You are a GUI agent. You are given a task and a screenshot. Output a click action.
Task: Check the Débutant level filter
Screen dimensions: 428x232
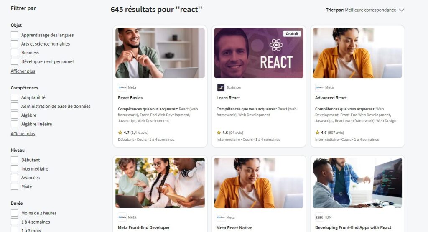[15, 160]
